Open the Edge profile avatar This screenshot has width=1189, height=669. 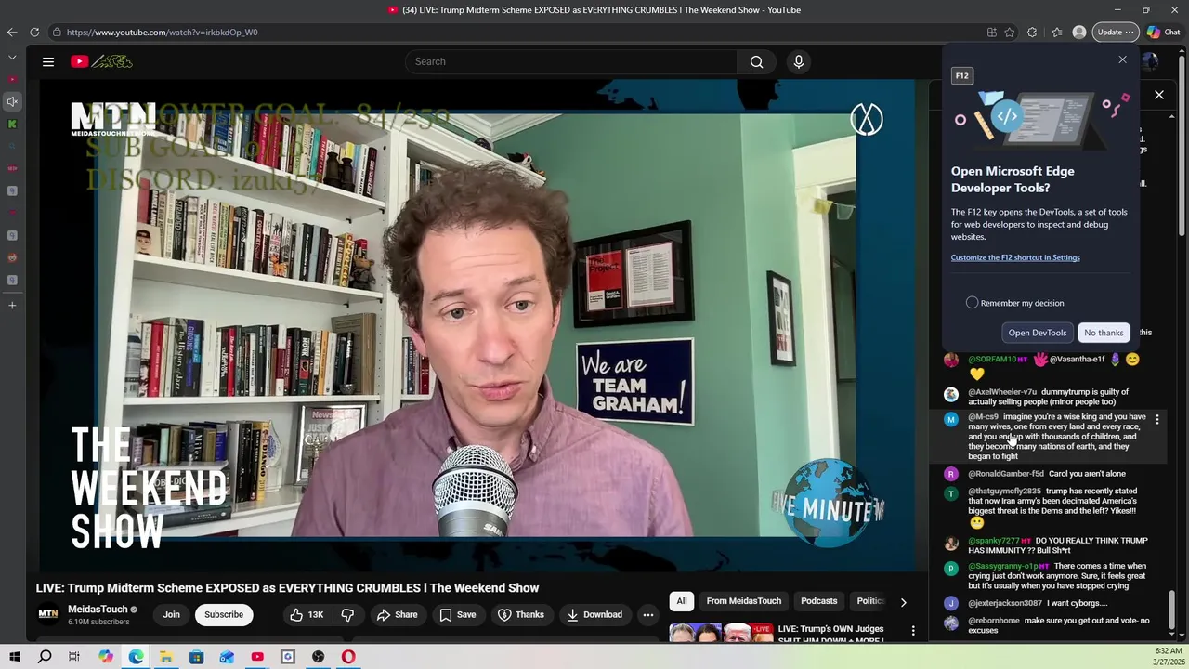[1078, 33]
